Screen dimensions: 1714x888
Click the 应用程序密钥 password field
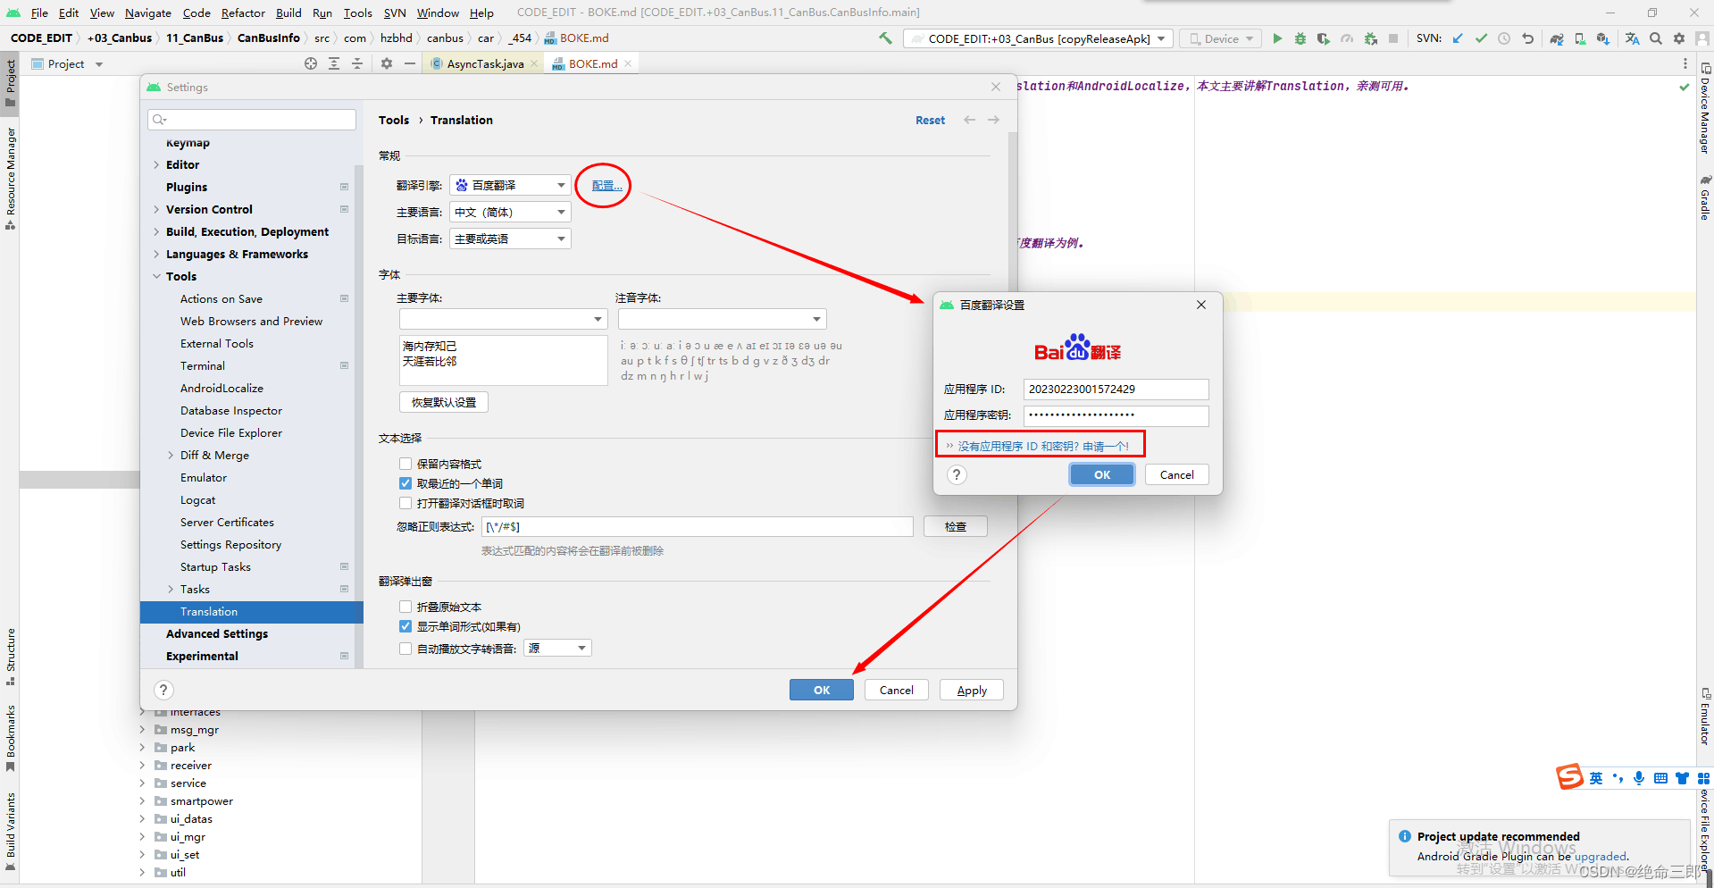(1116, 415)
